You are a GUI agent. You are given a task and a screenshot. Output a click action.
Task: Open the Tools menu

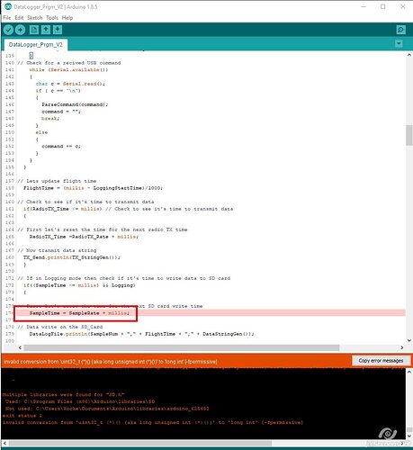[x=52, y=18]
